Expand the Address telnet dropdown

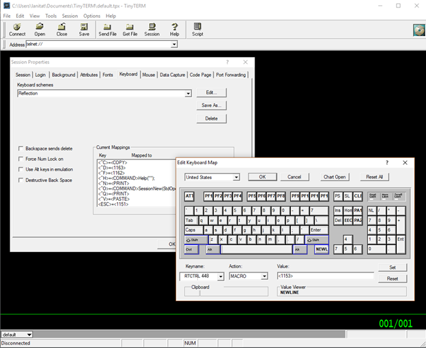point(174,44)
